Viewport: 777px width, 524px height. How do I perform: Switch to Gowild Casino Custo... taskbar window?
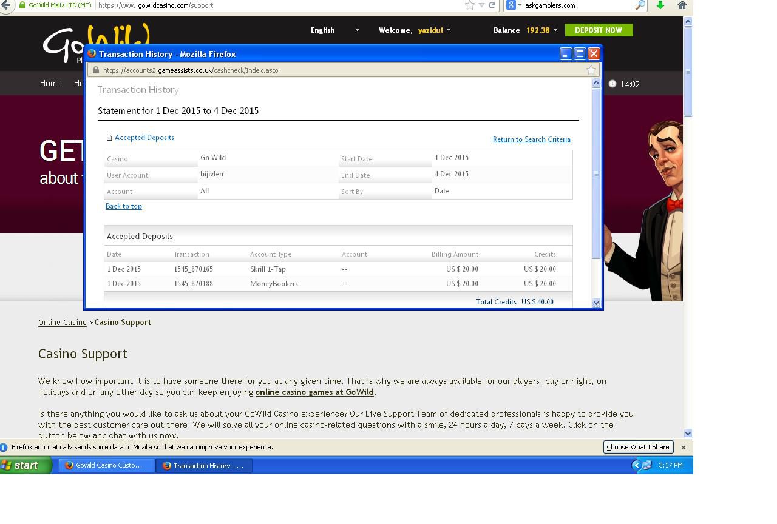[107, 465]
